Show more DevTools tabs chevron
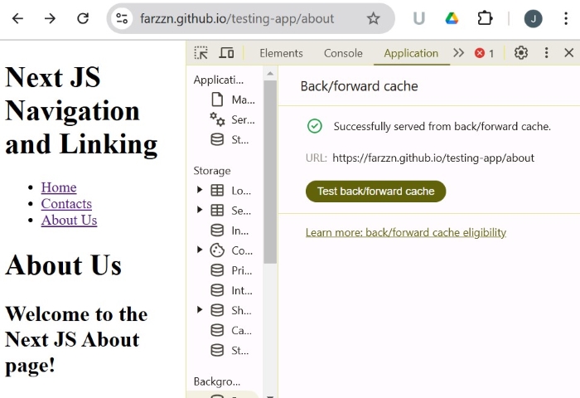This screenshot has width=580, height=398. 458,53
